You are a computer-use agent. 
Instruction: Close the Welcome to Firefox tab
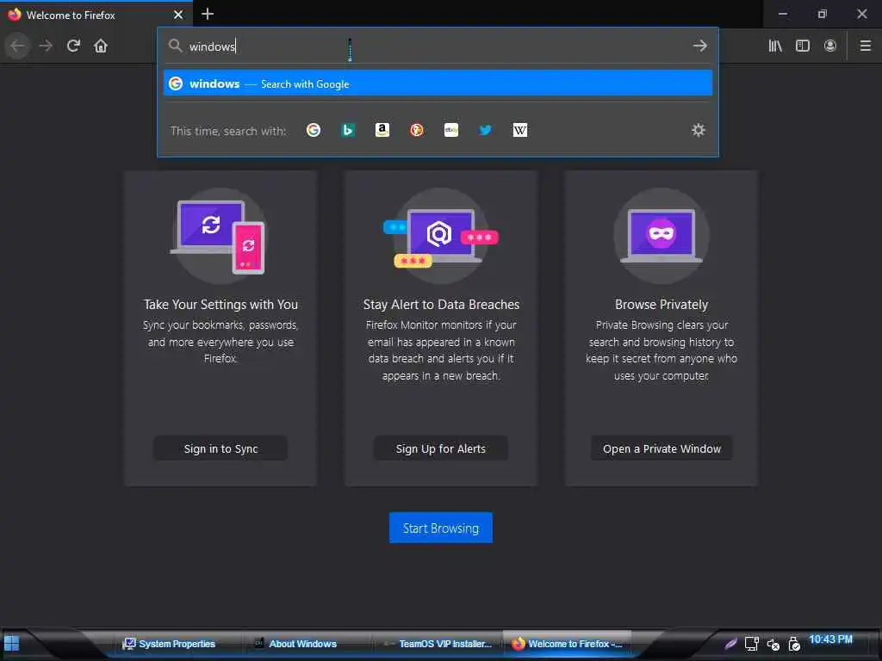178,15
